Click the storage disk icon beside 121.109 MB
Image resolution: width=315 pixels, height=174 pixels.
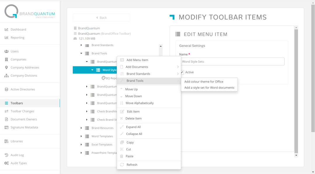(75, 38)
